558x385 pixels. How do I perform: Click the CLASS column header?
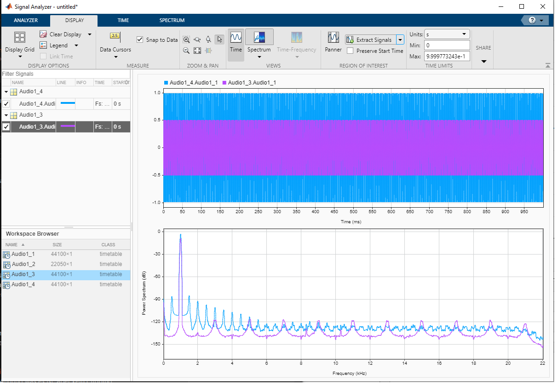pyautogui.click(x=109, y=245)
